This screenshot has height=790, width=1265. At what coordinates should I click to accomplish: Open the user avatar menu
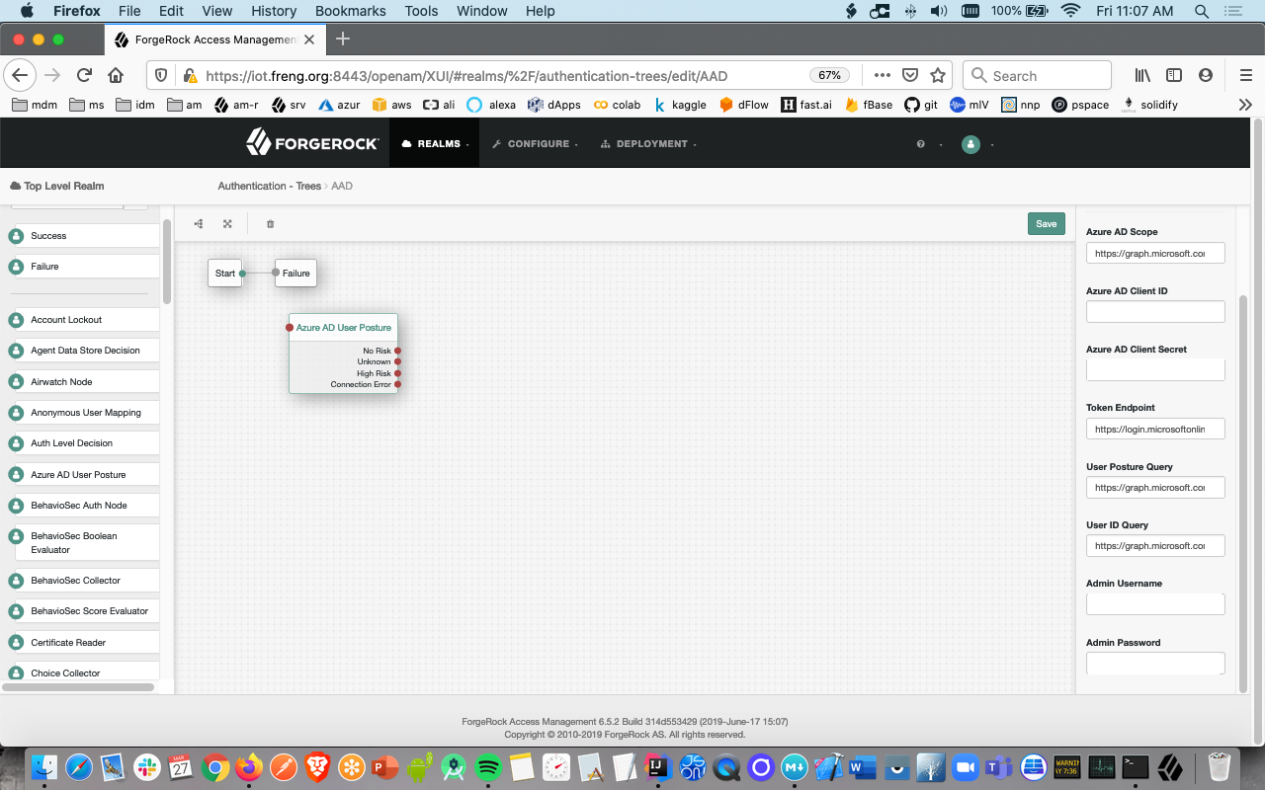970,144
